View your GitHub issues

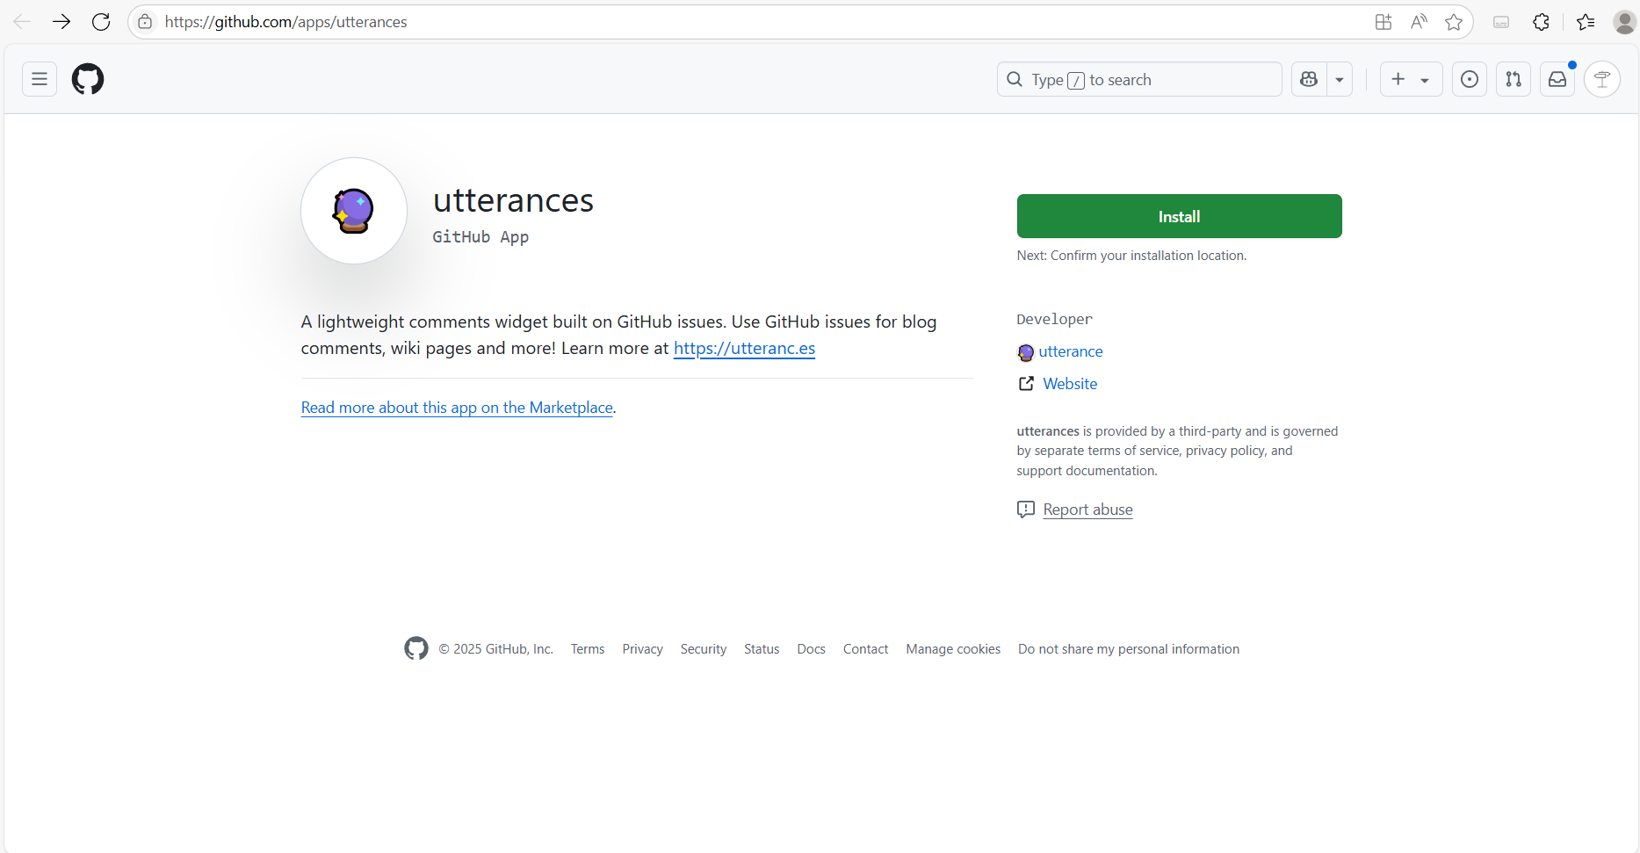(1469, 79)
